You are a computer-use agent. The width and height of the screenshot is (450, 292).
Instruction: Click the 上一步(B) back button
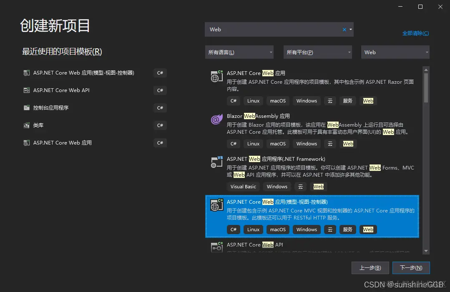coord(370,268)
